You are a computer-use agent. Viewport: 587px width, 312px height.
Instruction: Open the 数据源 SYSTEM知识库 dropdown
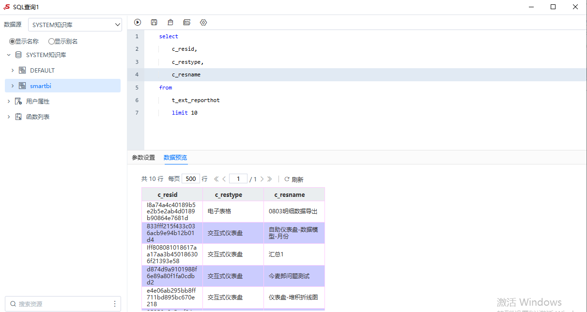point(75,25)
